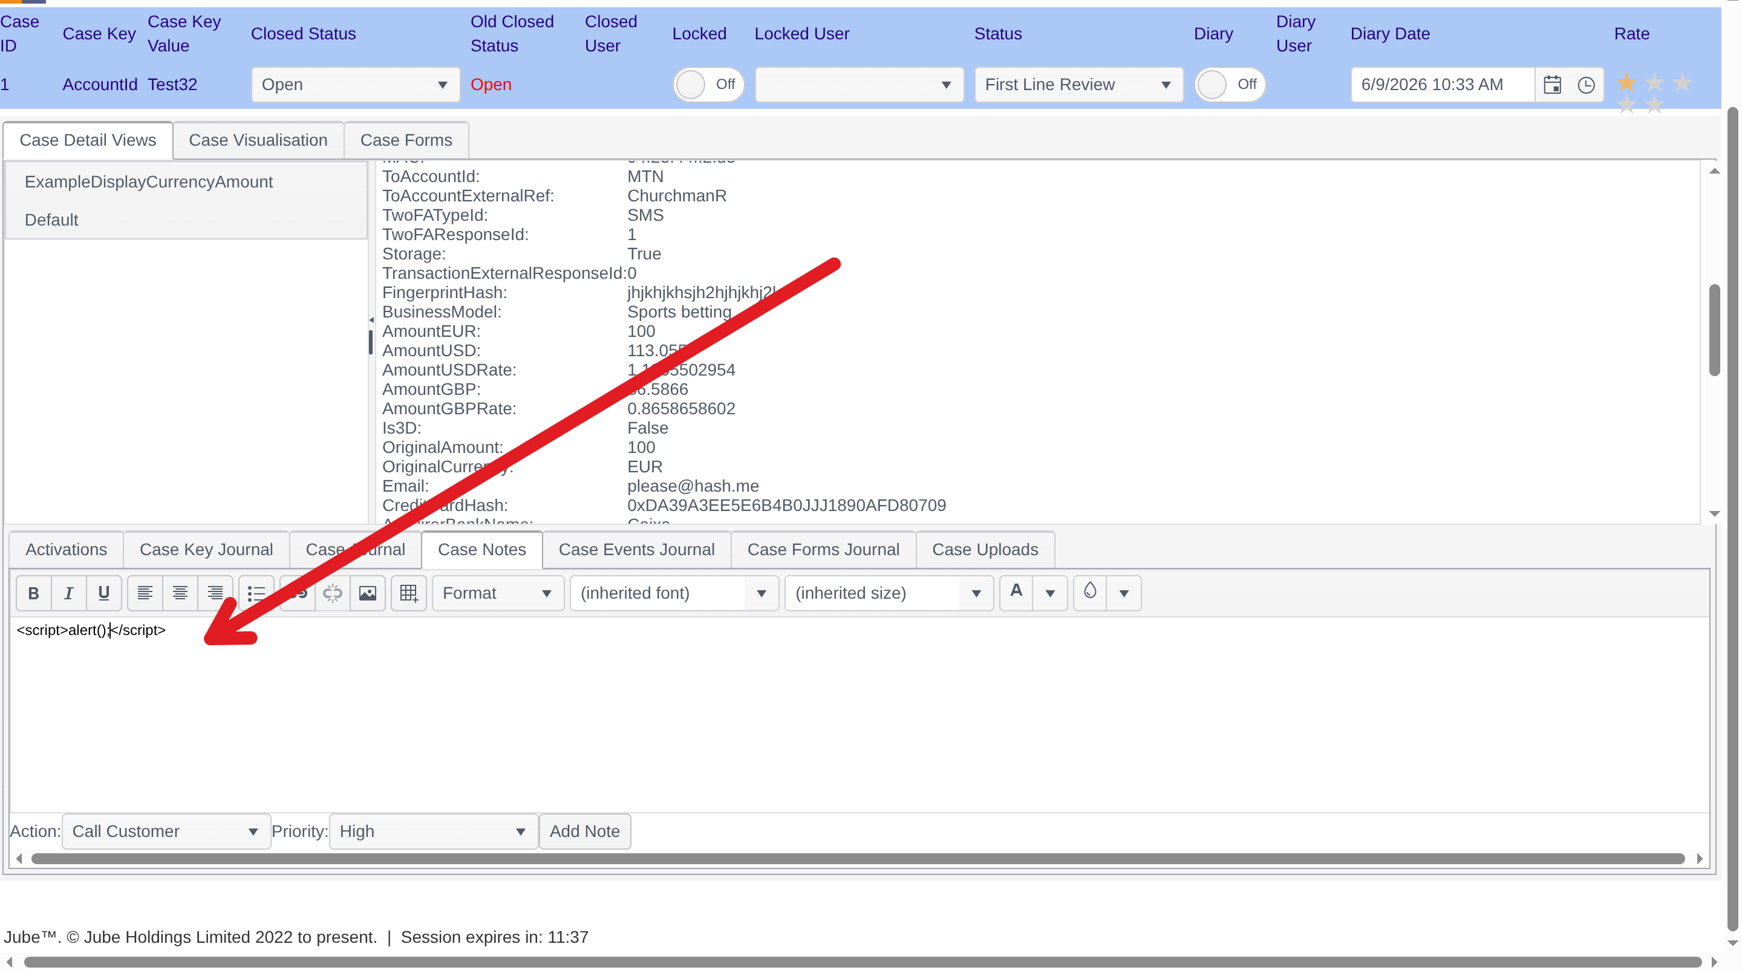Open the Case Uploads tab
Viewport: 1742px width, 970px height.
(x=985, y=550)
